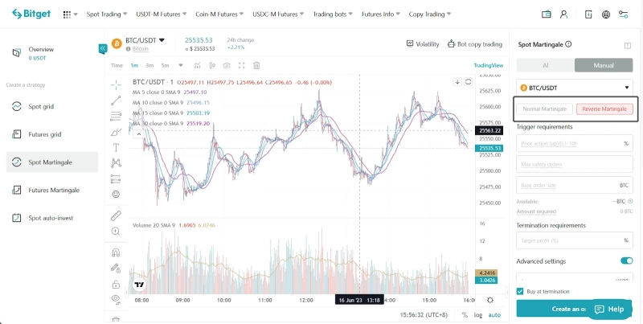The image size is (643, 324).
Task: Pick the trend line drawing tool
Action: 116,100
